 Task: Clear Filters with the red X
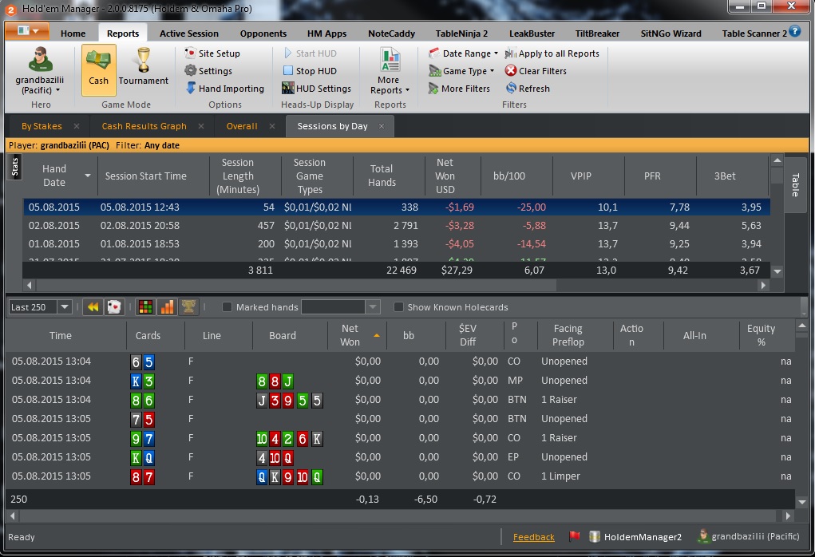point(536,71)
